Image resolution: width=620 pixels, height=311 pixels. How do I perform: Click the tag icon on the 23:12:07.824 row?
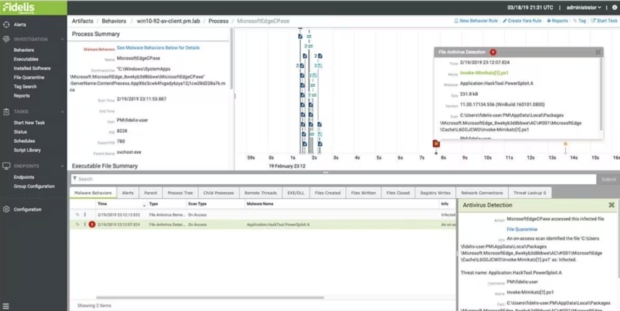point(77,224)
